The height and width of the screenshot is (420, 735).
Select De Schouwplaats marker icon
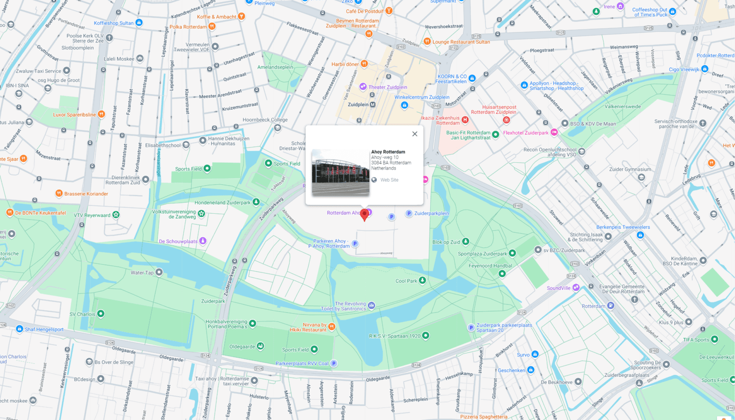(x=203, y=241)
